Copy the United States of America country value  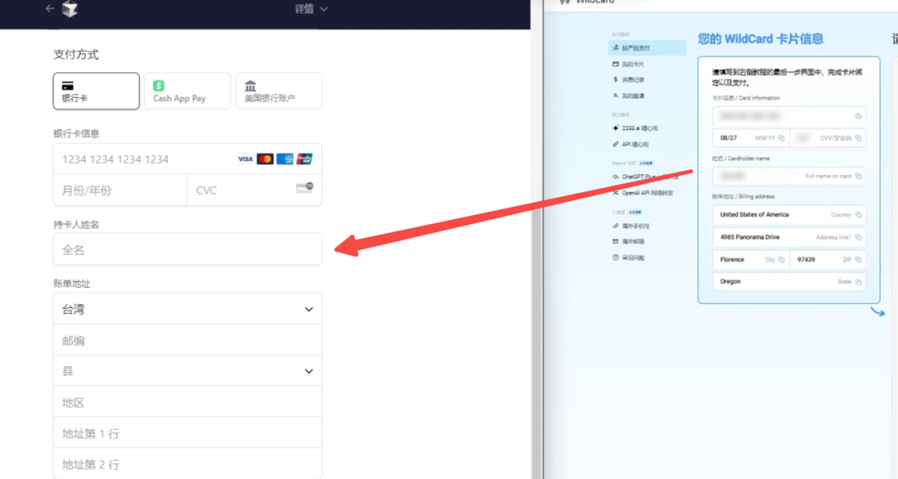pos(858,215)
